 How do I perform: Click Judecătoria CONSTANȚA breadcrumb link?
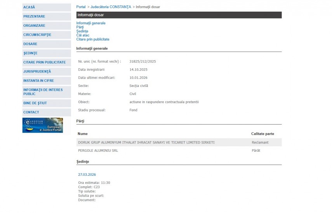pos(111,7)
